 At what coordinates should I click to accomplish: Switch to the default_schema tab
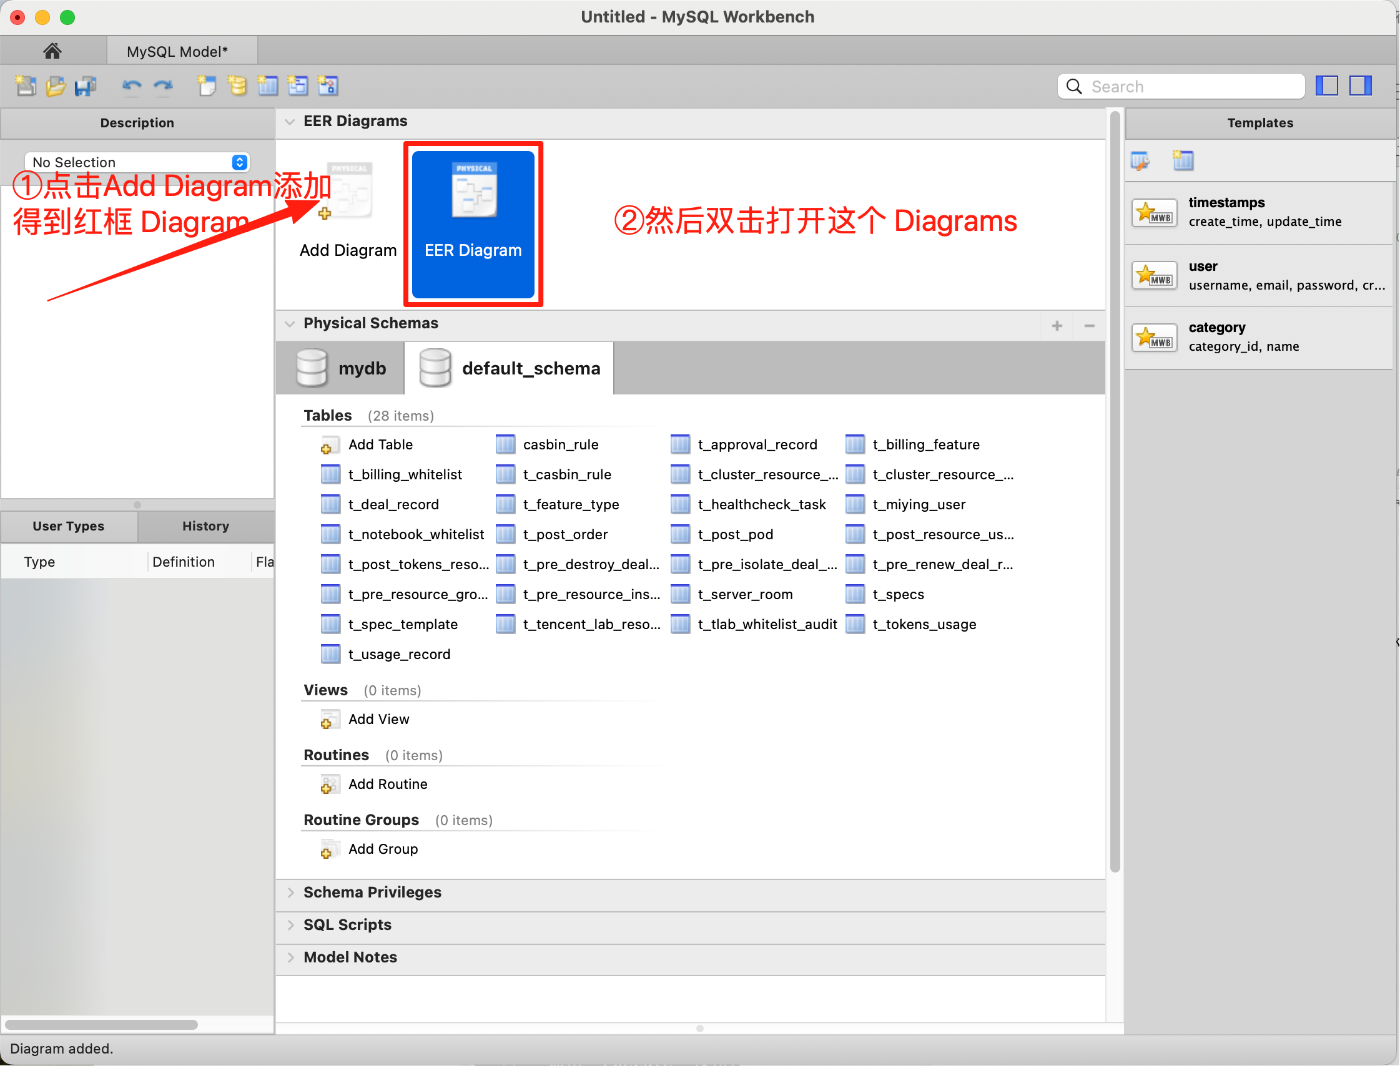[509, 369]
